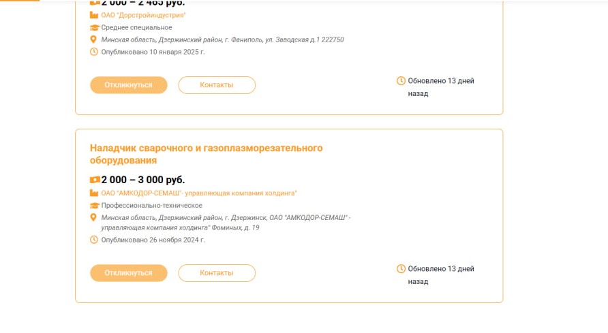
Task: Click factory icon beside ОАО АМКОДОР-СЕМАШ
Action: click(x=94, y=193)
